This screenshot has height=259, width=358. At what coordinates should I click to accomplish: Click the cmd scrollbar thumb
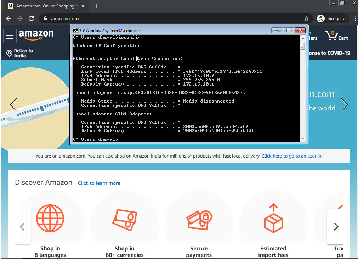point(303,46)
